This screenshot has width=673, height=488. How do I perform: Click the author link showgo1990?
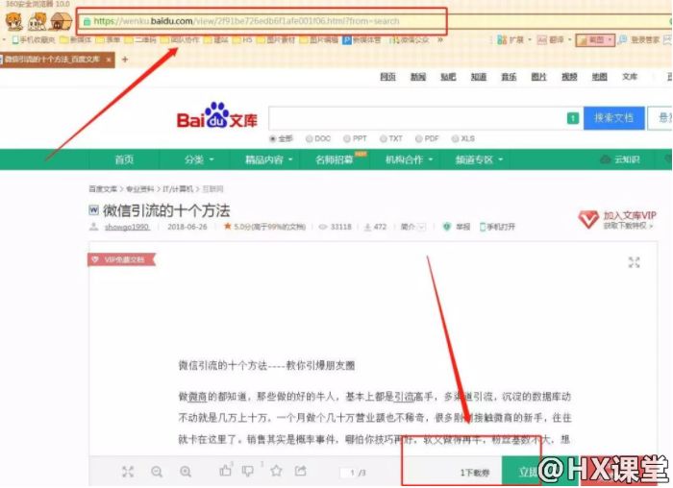[x=127, y=227]
